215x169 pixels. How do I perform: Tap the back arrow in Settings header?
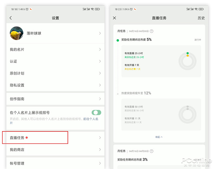pyautogui.click(x=11, y=18)
